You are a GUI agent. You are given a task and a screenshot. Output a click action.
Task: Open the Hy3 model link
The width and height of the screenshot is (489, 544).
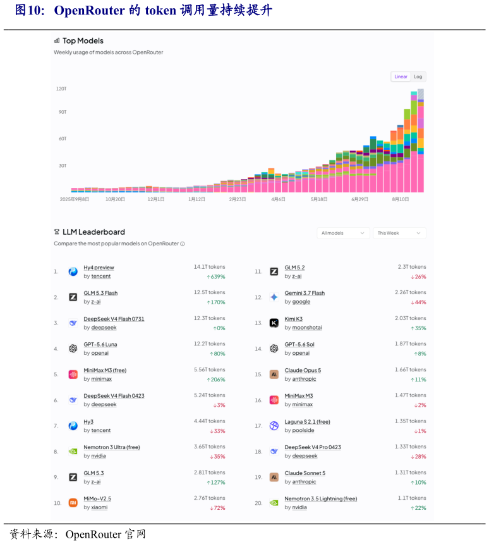pyautogui.click(x=88, y=422)
